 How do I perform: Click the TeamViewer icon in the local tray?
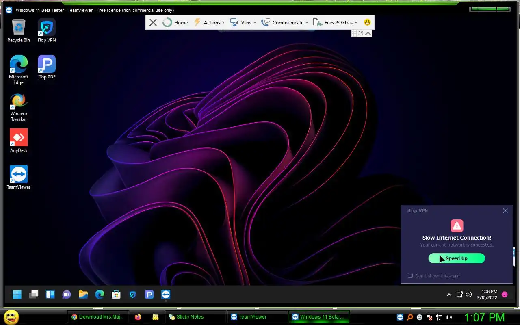(x=401, y=317)
